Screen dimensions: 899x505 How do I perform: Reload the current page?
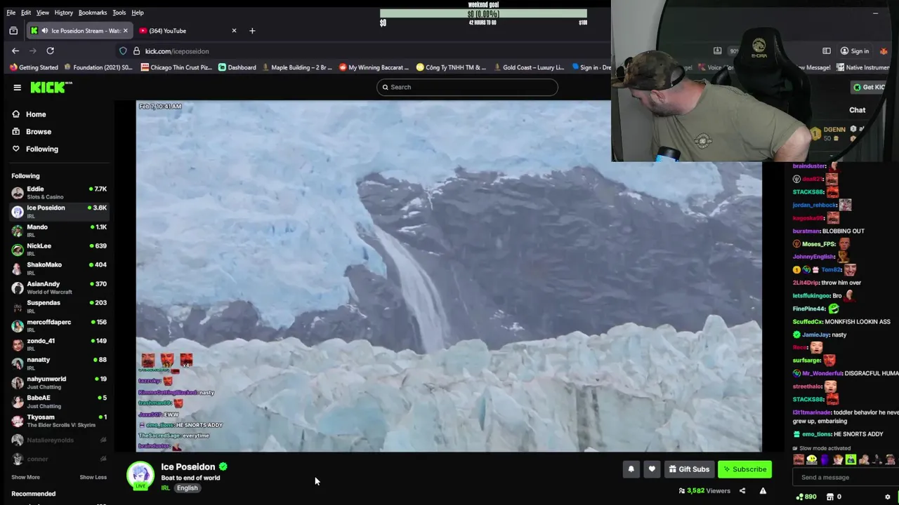[x=50, y=50]
